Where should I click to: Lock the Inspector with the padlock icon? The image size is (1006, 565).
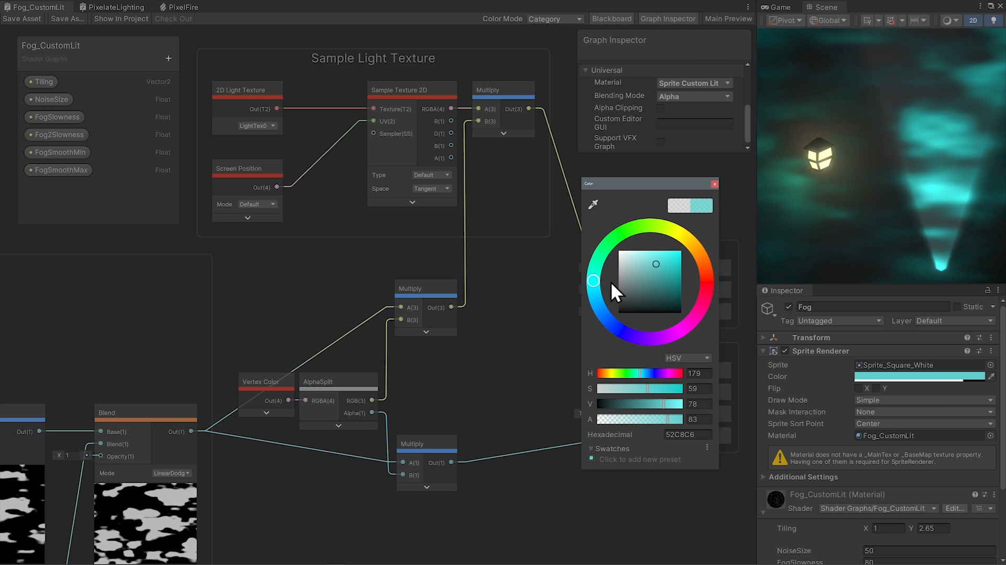pyautogui.click(x=987, y=290)
